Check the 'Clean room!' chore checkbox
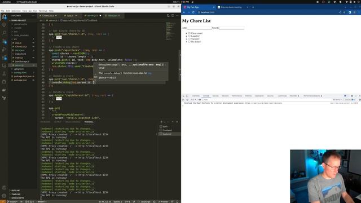Screen dimensions: 361x203 click(x=190, y=33)
